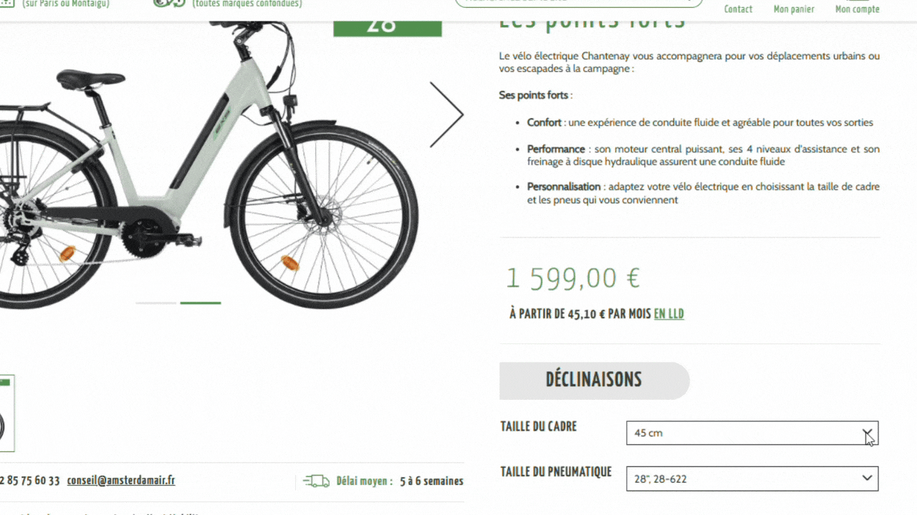
Task: Click the delivery truck icon
Action: point(316,481)
